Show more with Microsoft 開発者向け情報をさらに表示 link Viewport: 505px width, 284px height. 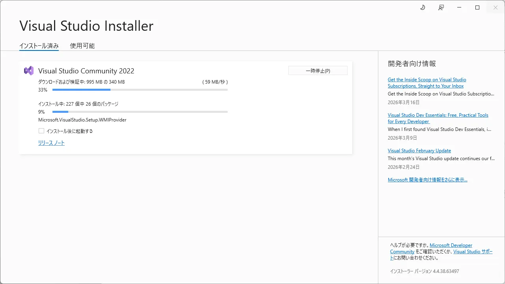428,179
